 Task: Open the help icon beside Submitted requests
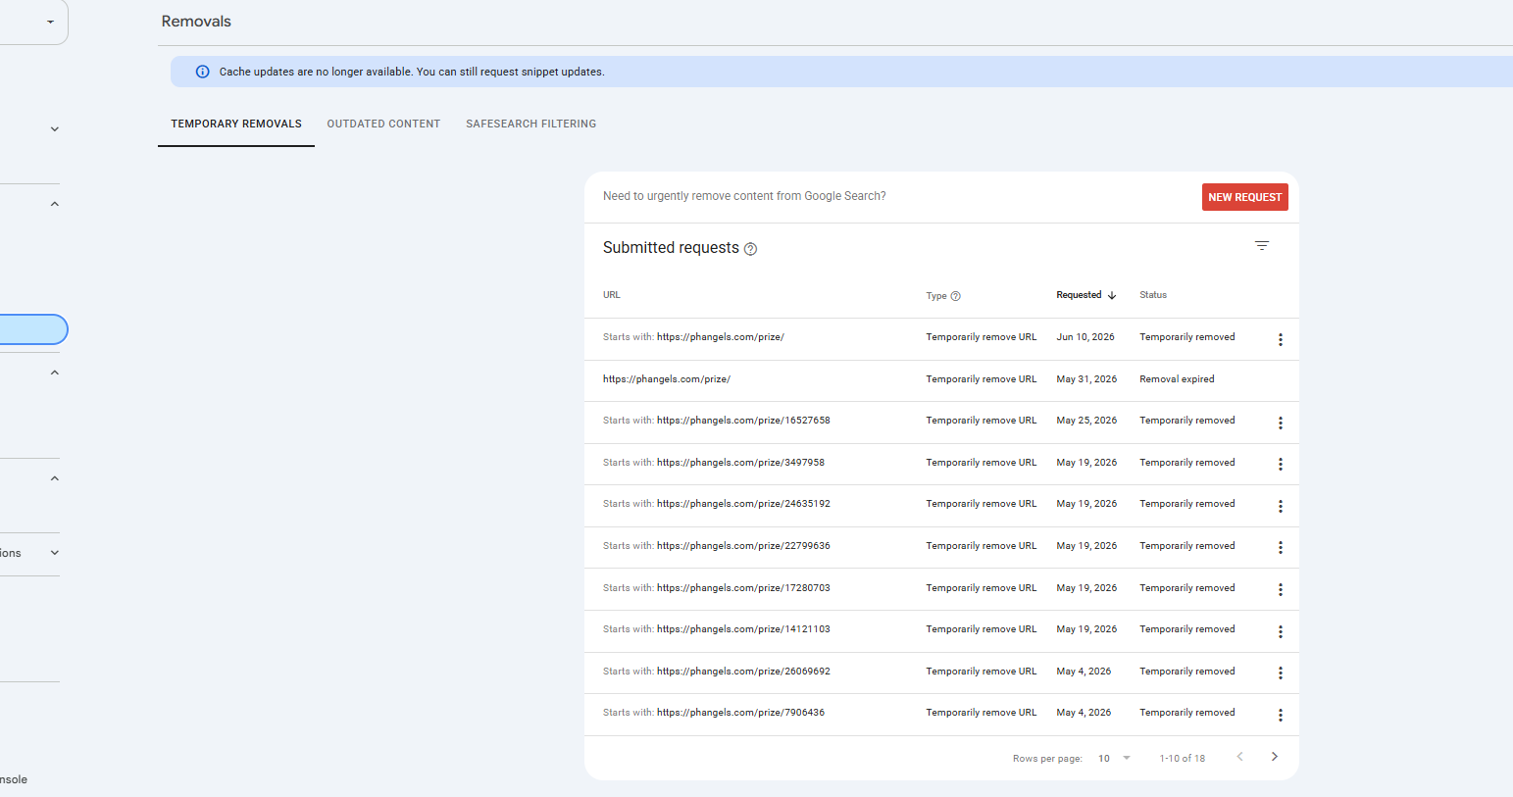750,249
